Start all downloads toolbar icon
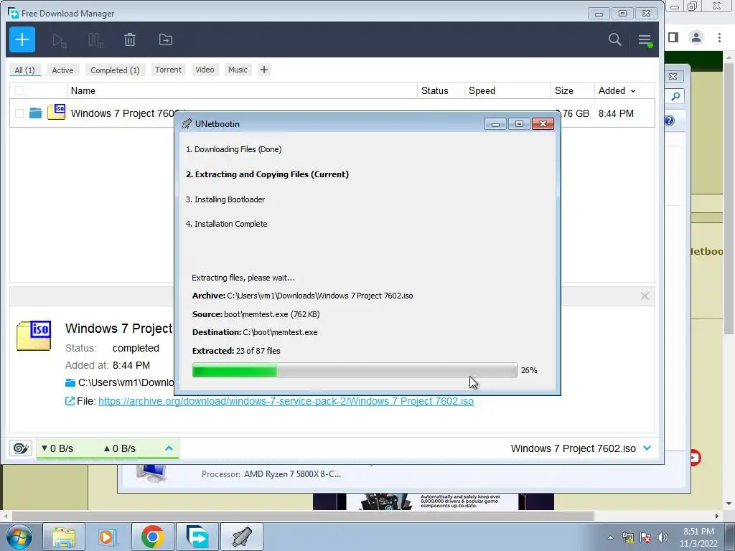This screenshot has height=551, width=735. [x=59, y=40]
